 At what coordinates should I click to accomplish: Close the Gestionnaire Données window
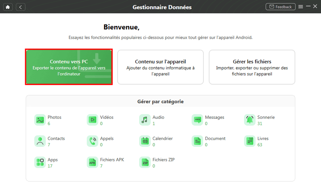pyautogui.click(x=315, y=6)
